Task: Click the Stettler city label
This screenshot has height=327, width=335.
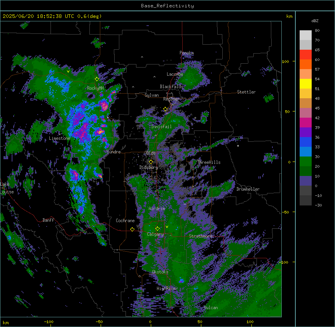Action: [246, 92]
